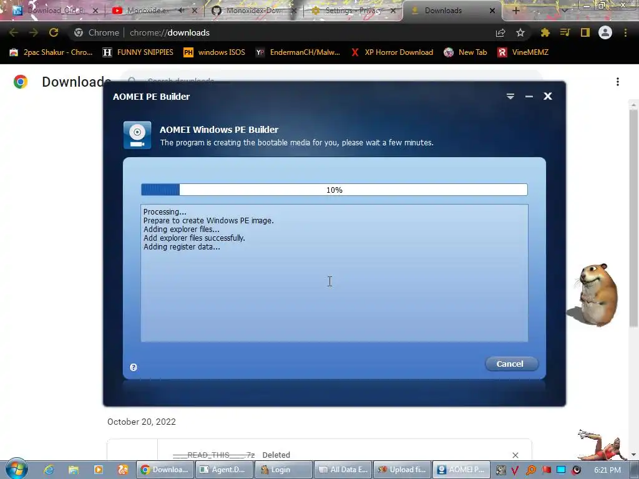Click the 'Add explorer files successfully.' log line
Image resolution: width=639 pixels, height=479 pixels.
194,238
